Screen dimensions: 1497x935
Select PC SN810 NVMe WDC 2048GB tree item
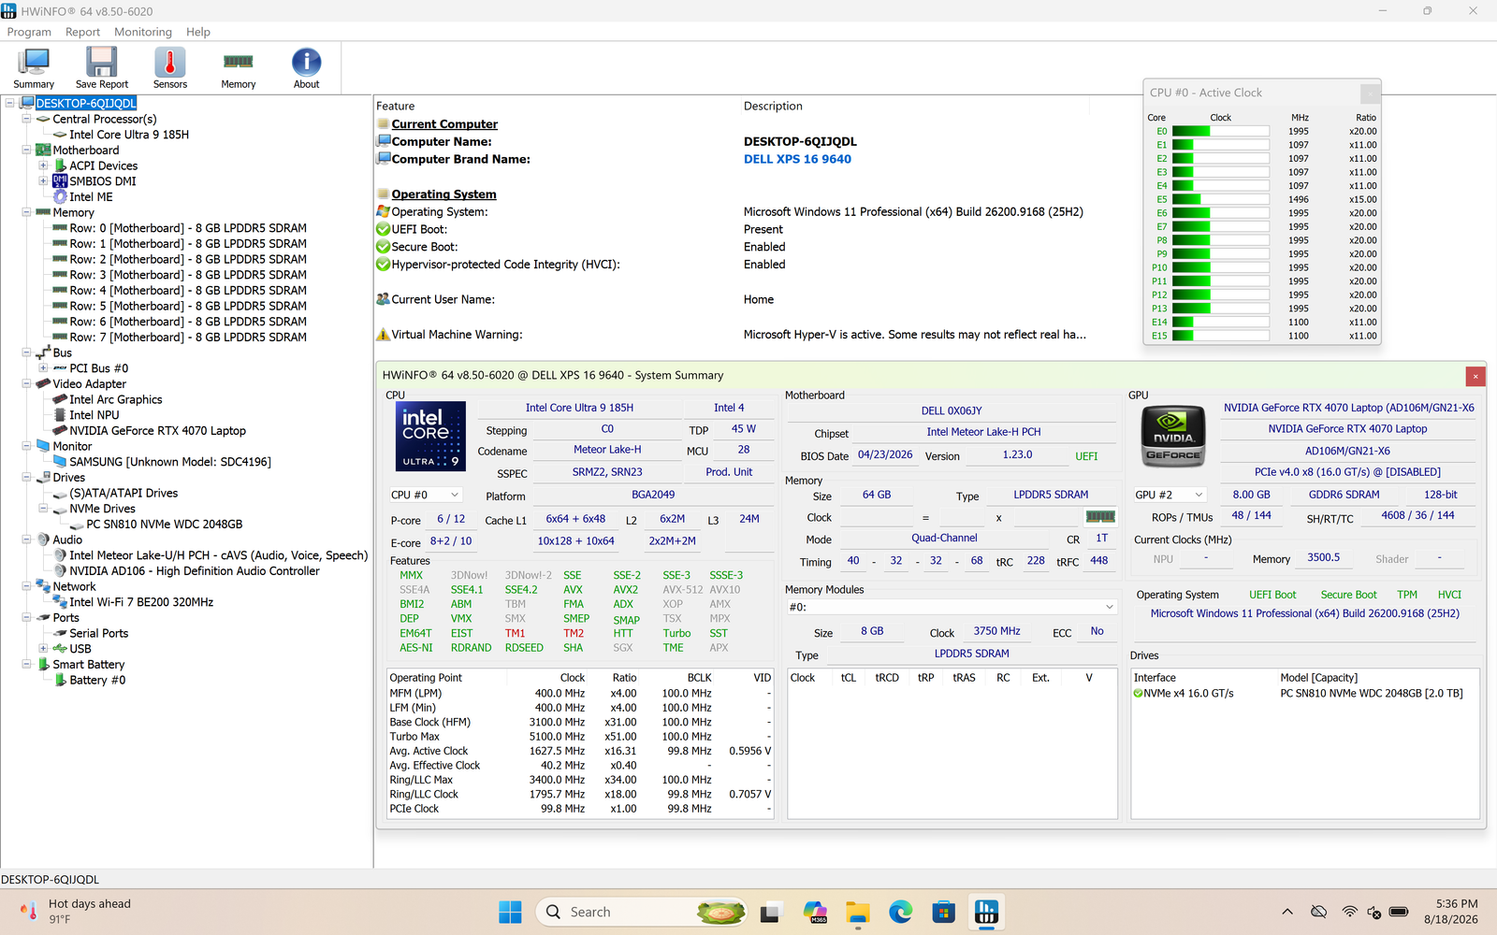[165, 525]
